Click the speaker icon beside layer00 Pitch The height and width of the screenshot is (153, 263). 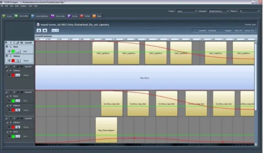point(11,47)
